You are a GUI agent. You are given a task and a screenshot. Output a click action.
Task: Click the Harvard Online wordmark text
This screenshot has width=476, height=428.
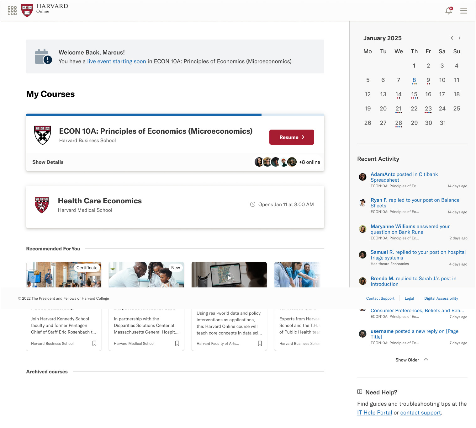[x=52, y=8]
